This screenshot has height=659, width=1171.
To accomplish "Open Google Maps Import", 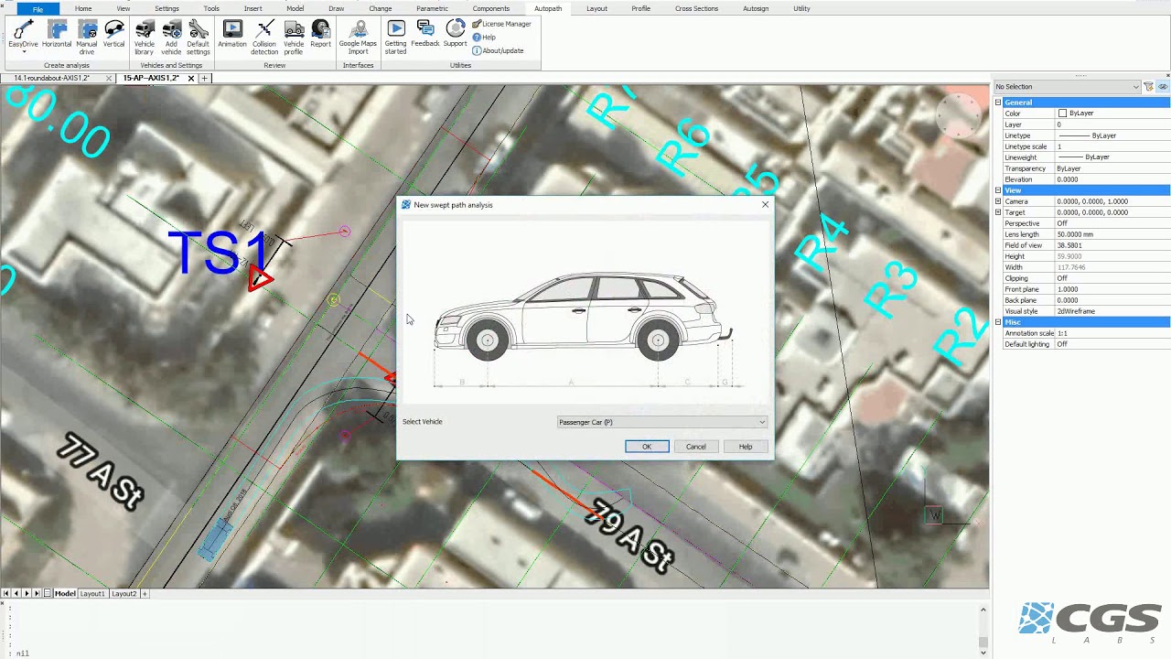I will 358,37.
